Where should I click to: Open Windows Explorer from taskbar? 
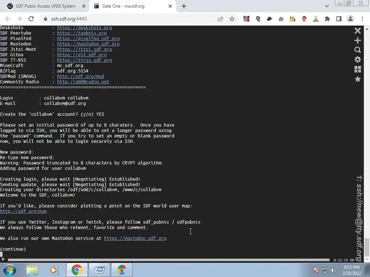(32, 270)
